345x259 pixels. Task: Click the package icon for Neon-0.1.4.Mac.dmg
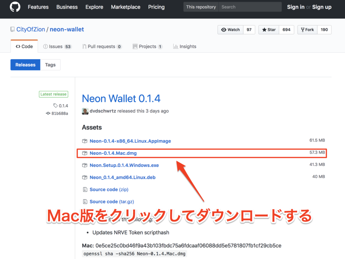(85, 153)
